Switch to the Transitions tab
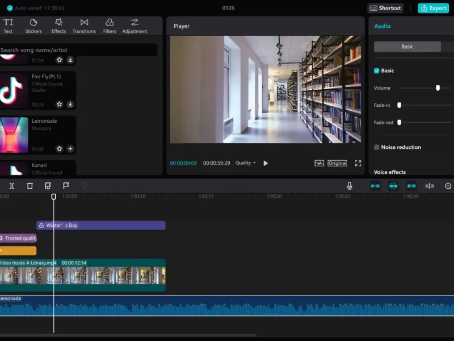 pos(84,26)
